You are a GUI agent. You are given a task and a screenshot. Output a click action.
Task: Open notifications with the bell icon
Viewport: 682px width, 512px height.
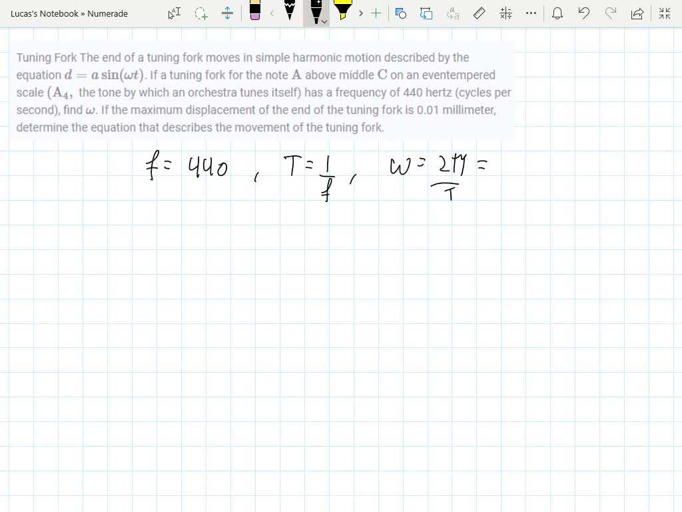557,13
